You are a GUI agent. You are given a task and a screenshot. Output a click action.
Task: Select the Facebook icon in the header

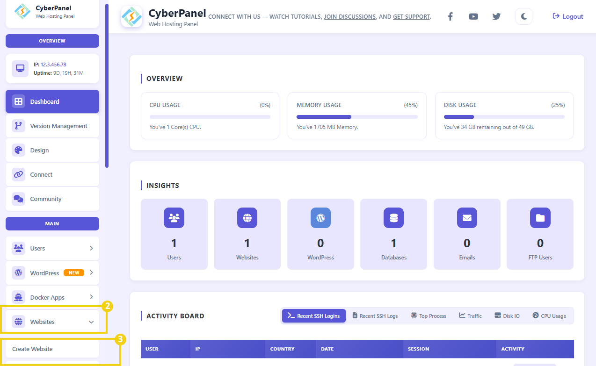point(450,16)
